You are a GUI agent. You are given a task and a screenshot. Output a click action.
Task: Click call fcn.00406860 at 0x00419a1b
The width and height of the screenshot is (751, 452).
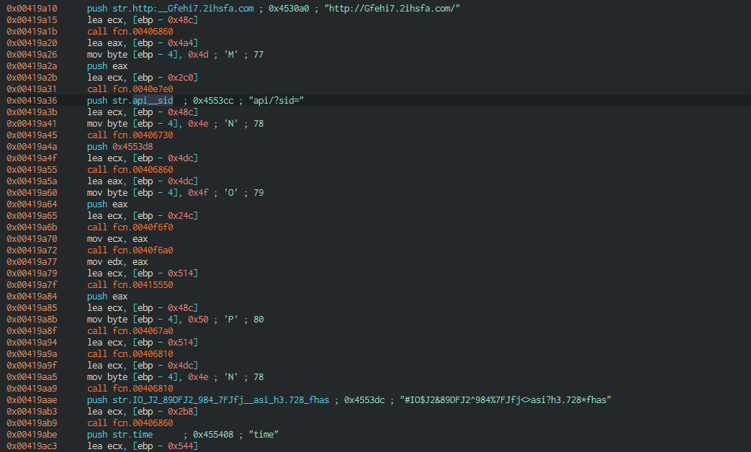130,31
